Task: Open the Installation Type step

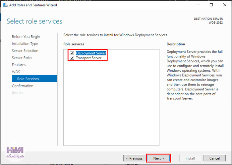Action: [25, 44]
